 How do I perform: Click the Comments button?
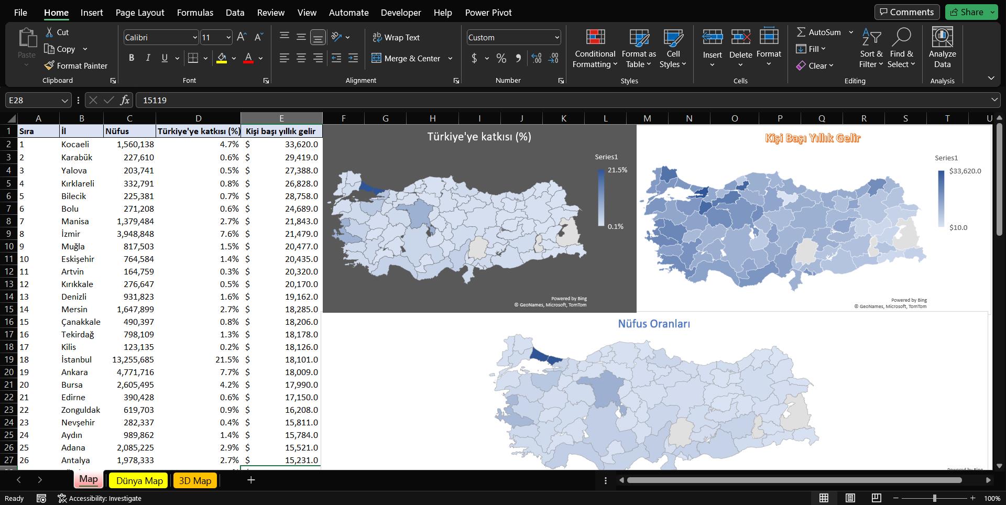coord(906,12)
